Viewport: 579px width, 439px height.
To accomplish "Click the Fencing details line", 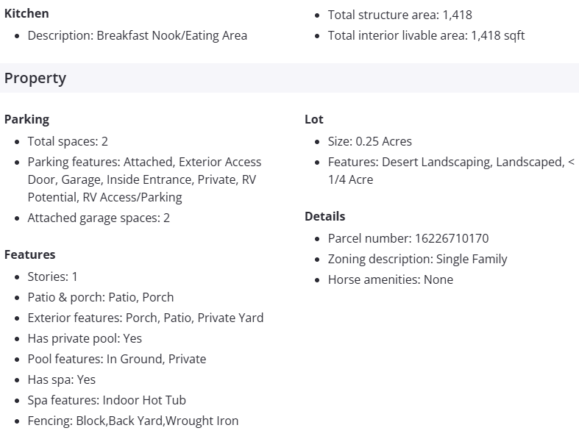I will point(132,421).
